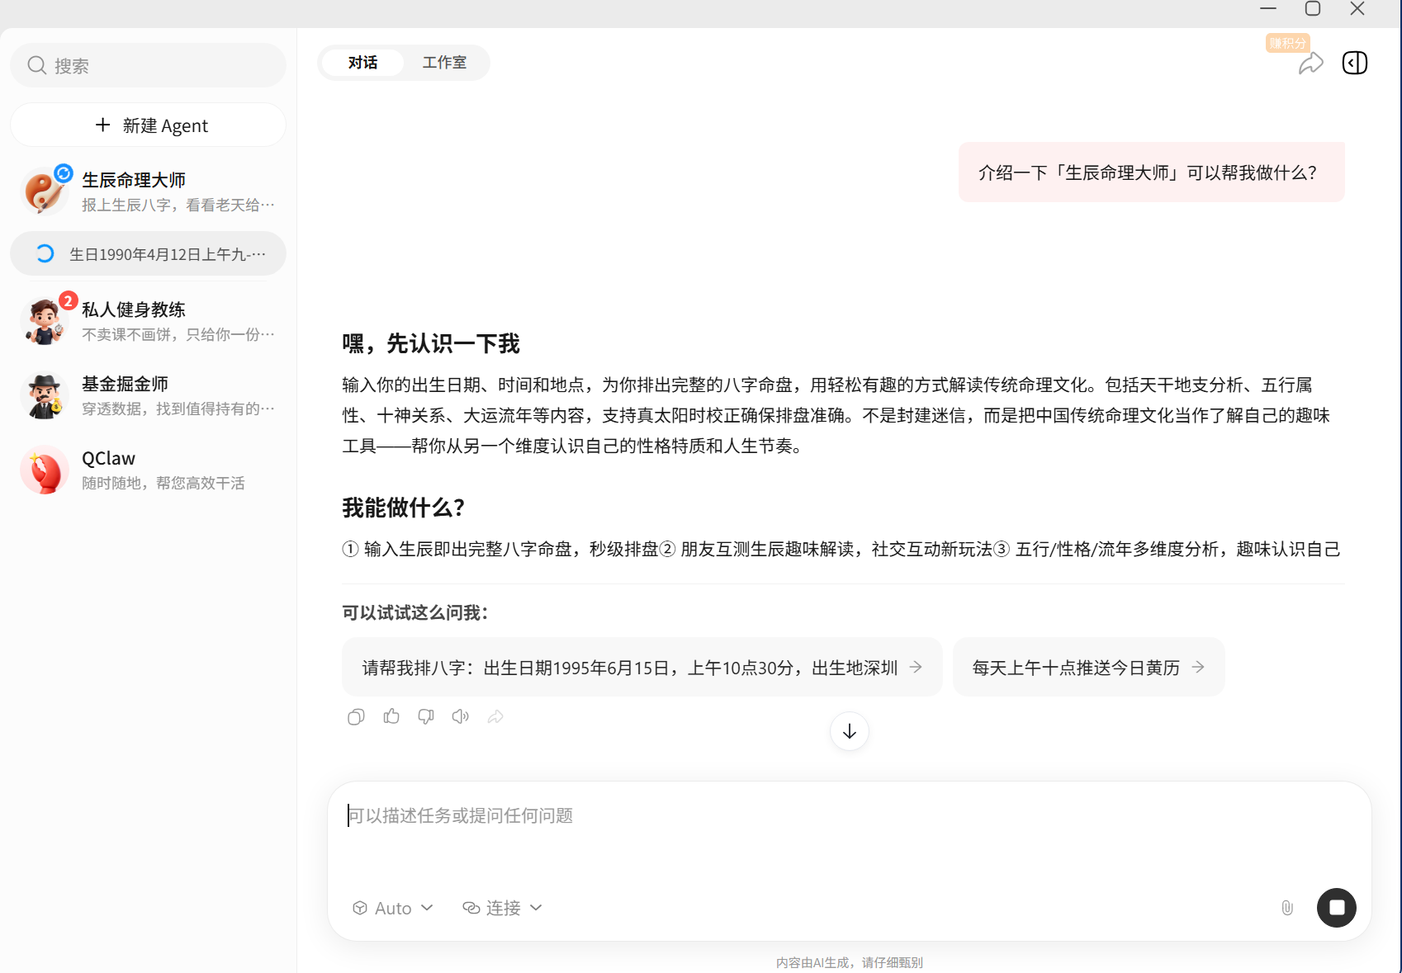
Task: Open the 连接 dropdown
Action: pos(503,908)
